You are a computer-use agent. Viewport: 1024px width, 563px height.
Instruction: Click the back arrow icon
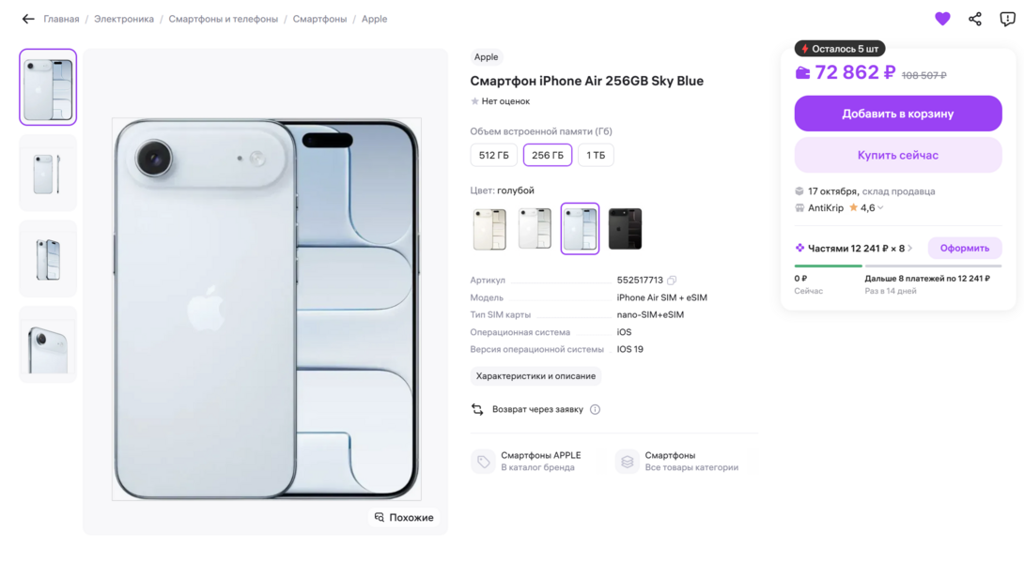pos(28,19)
